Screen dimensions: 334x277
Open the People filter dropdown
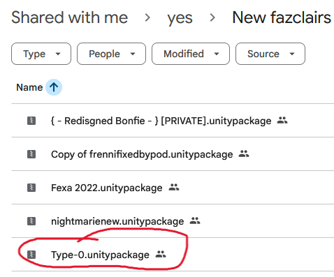point(111,54)
